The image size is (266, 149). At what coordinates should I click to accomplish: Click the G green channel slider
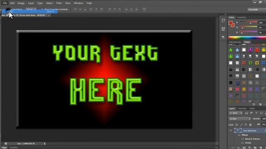pyautogui.click(x=248, y=27)
